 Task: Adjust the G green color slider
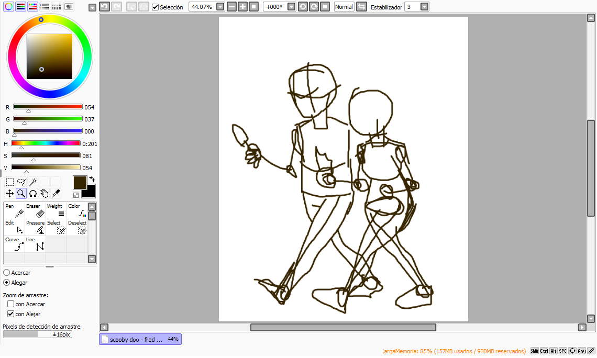tap(48, 119)
